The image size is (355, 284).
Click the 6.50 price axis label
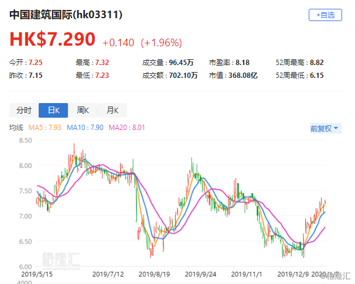point(25,241)
